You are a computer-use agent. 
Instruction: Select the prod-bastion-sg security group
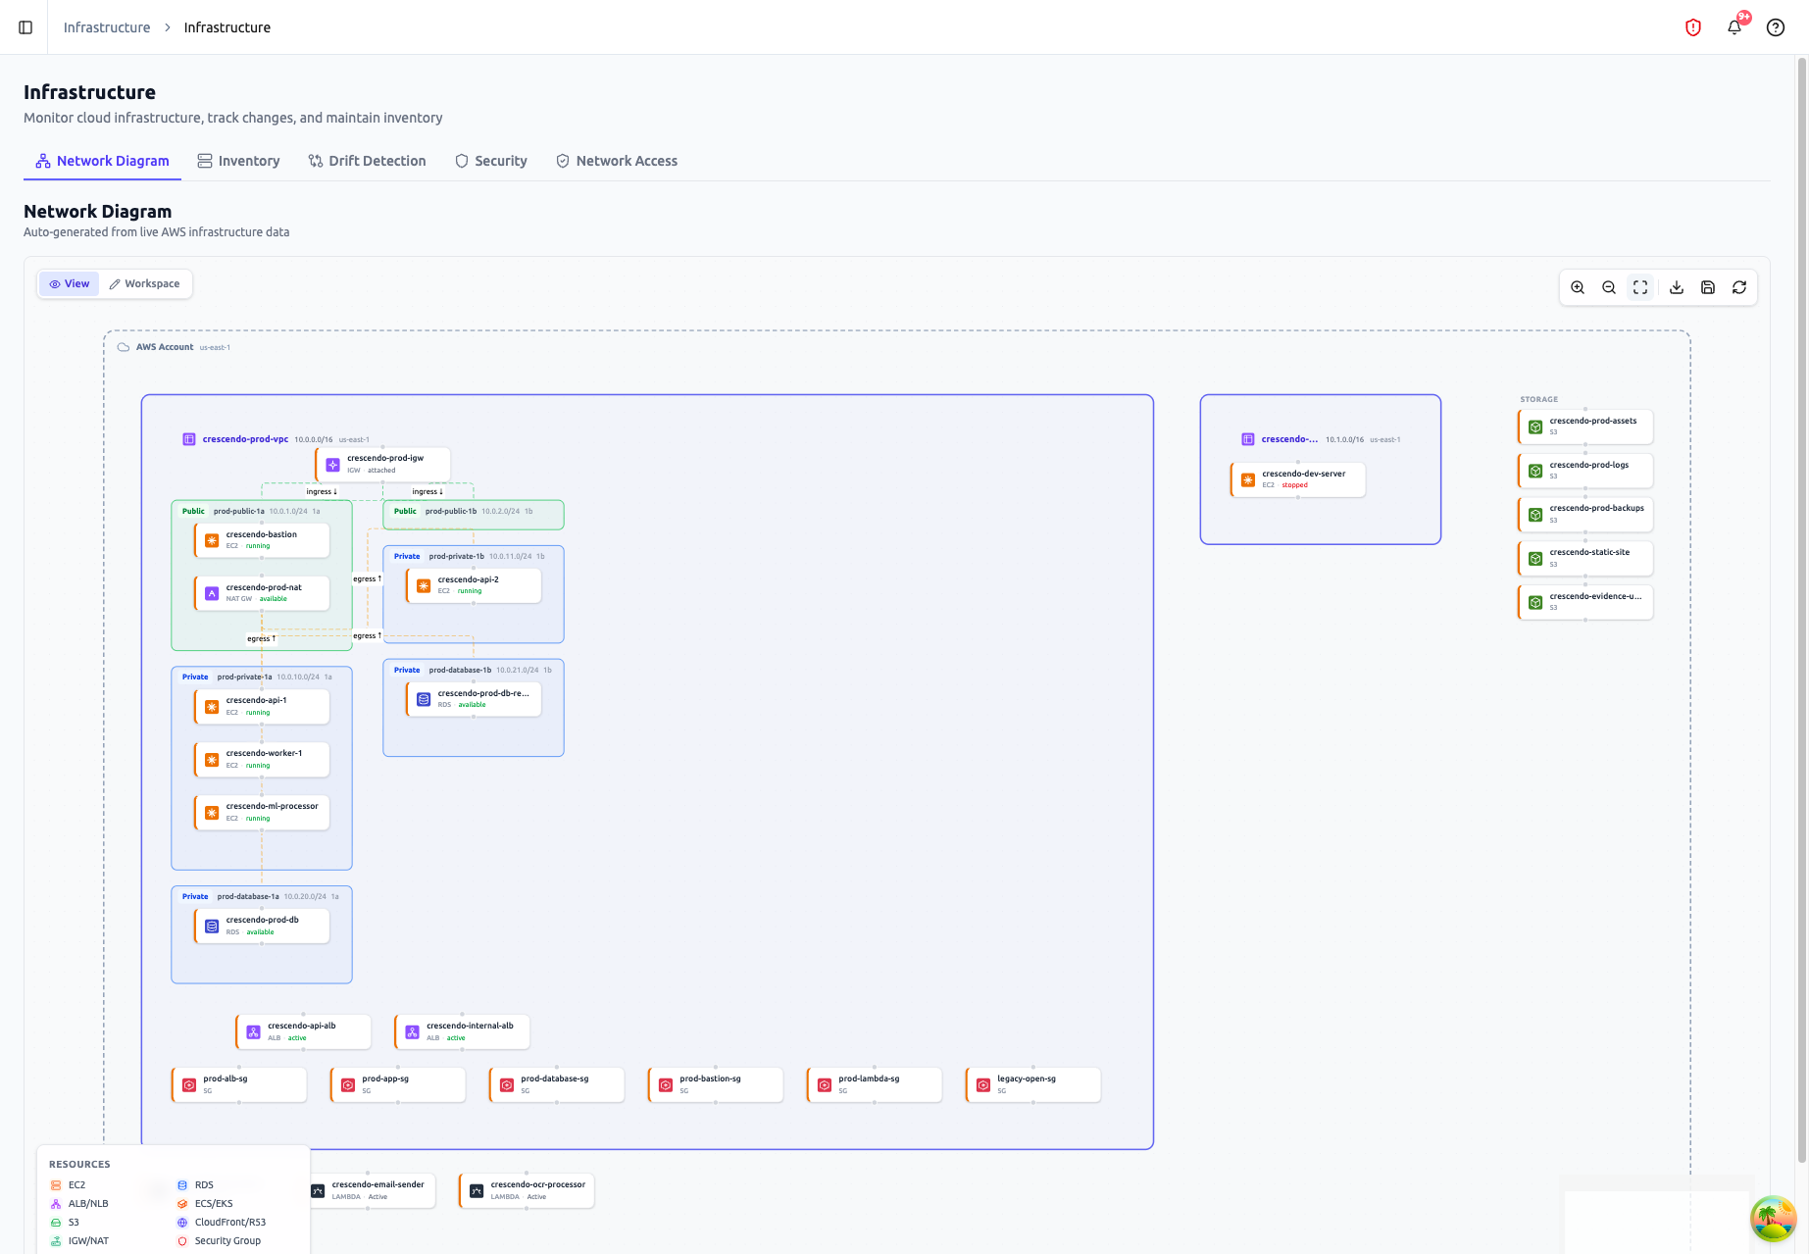[x=716, y=1085]
